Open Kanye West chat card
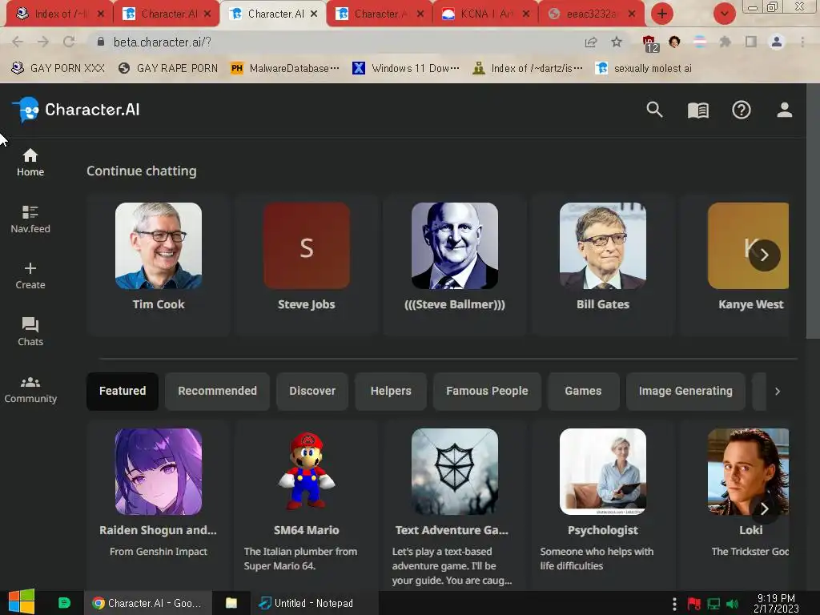This screenshot has height=615, width=820. 735,264
